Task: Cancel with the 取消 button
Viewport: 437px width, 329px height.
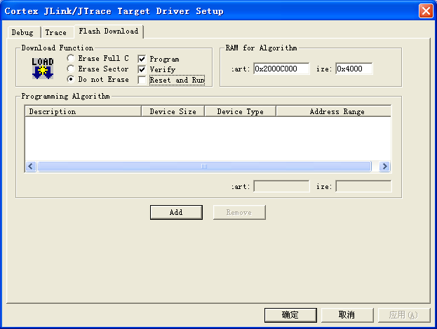Action: 347,315
